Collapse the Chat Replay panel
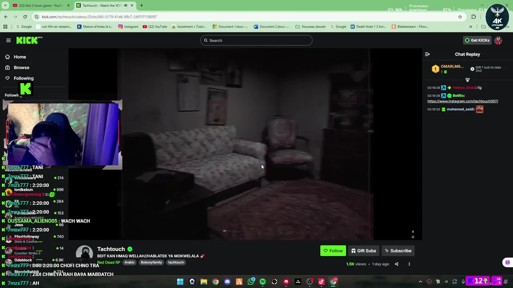513x288 pixels. point(427,54)
